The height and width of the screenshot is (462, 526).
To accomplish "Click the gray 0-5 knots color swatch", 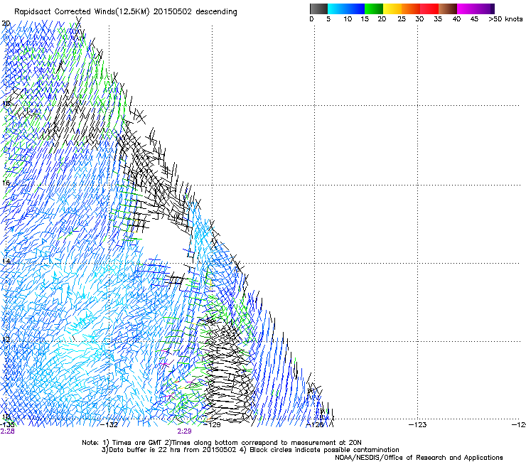I will click(x=318, y=9).
